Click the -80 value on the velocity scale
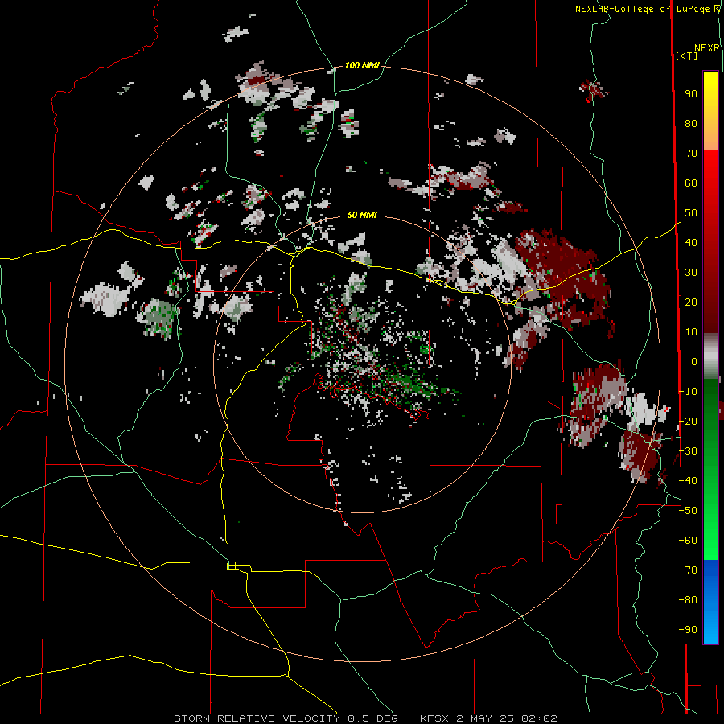 coord(688,600)
